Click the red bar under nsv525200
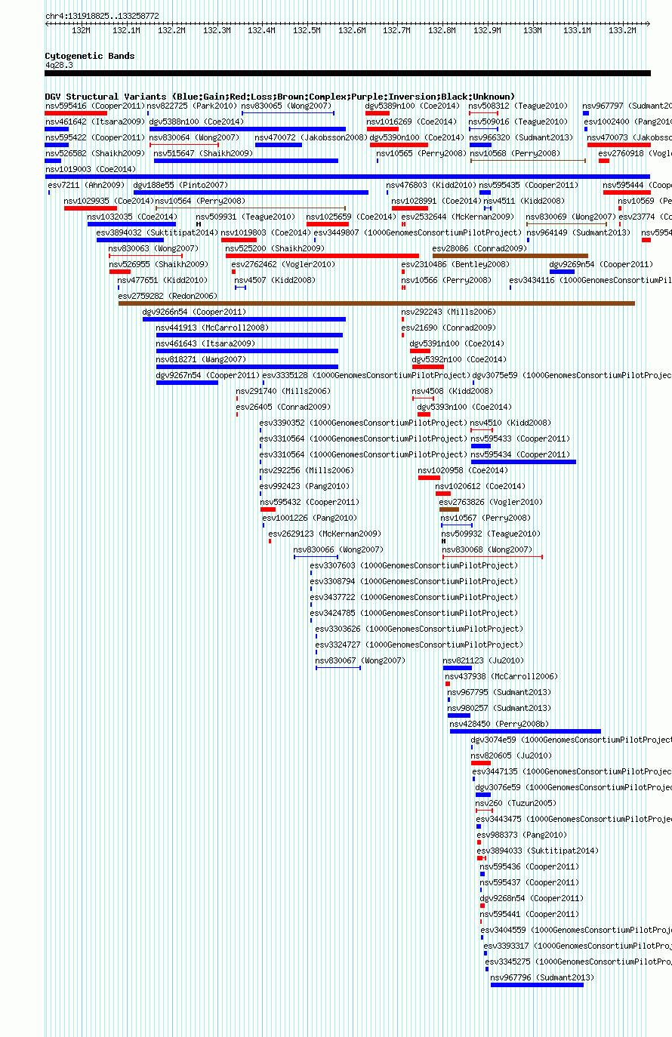The width and height of the screenshot is (672, 1037). click(x=322, y=256)
